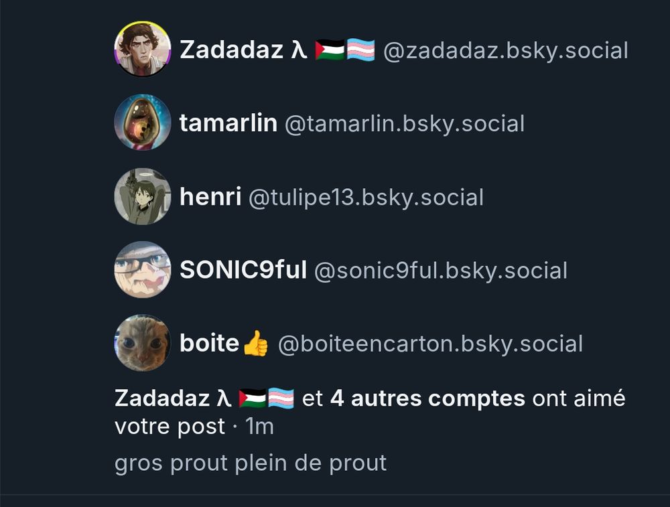Viewport: 670px width, 507px height.
Task: Open the @boiteencarton.bsky.social handle
Action: (x=430, y=345)
